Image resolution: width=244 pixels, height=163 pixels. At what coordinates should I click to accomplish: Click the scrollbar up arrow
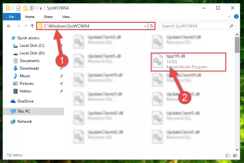(x=237, y=34)
